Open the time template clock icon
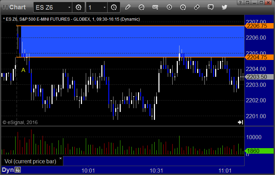Screen dimensions: 275x175 [114, 7]
